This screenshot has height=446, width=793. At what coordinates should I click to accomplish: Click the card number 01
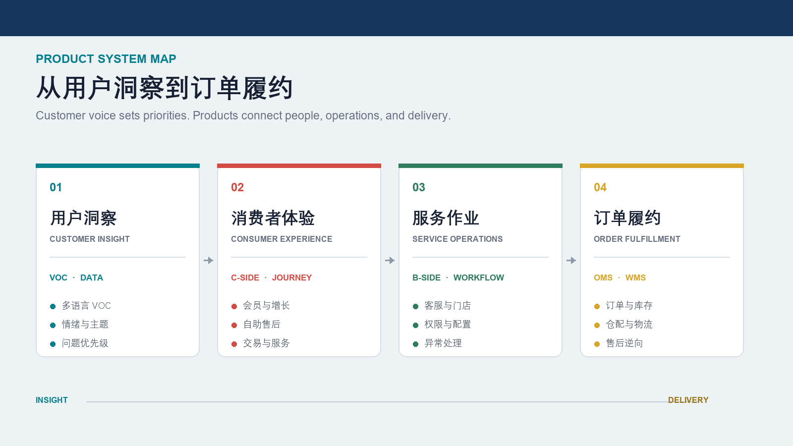coord(56,187)
